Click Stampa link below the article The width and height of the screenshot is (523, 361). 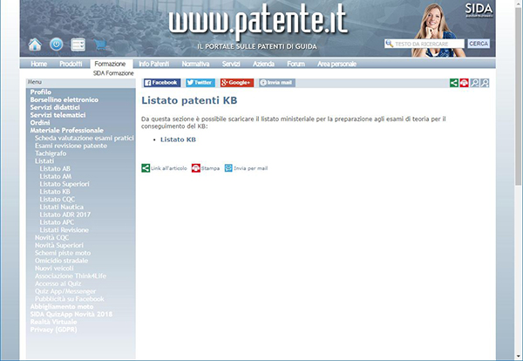[x=210, y=167]
